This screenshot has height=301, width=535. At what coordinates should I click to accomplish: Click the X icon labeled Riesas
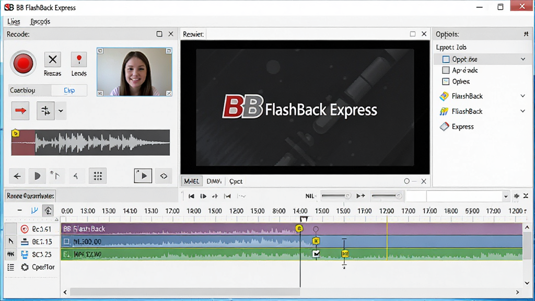coord(53,60)
